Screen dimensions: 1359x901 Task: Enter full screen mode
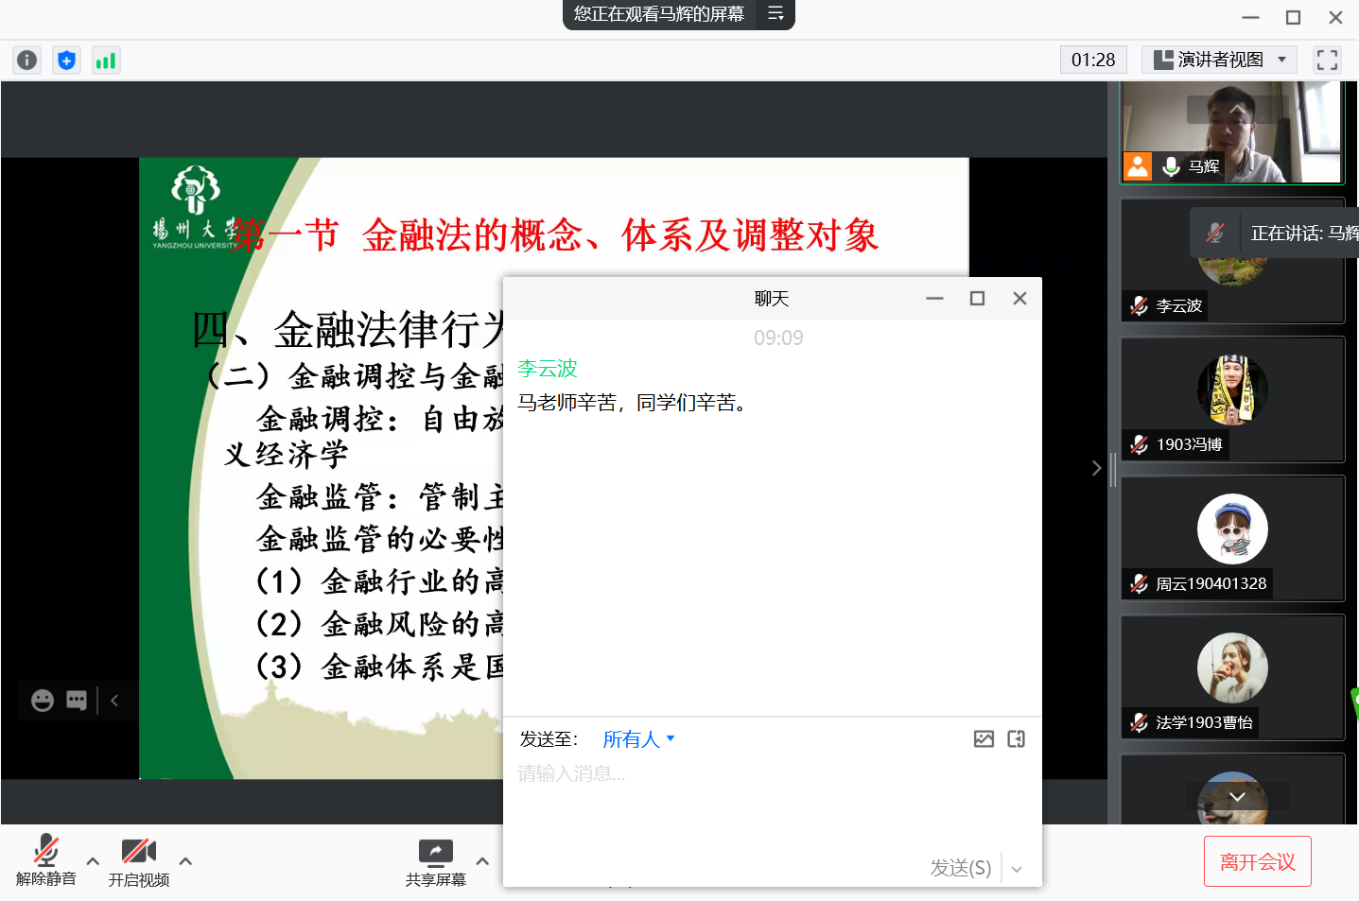click(1327, 61)
